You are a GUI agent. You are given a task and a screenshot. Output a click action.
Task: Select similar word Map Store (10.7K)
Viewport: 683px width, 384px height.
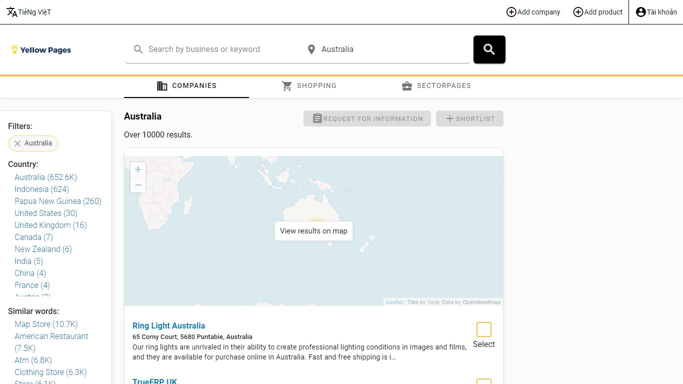pyautogui.click(x=46, y=324)
